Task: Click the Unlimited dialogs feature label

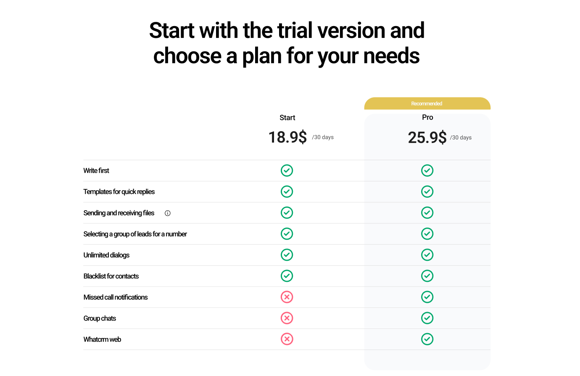Action: [106, 255]
